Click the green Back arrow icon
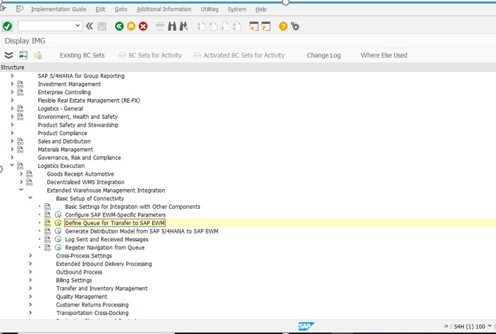The height and width of the screenshot is (334, 496). tap(119, 26)
